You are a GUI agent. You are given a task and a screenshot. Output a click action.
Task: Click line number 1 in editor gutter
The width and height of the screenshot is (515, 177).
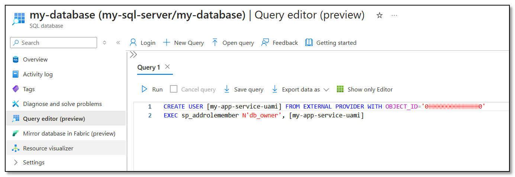click(x=150, y=107)
